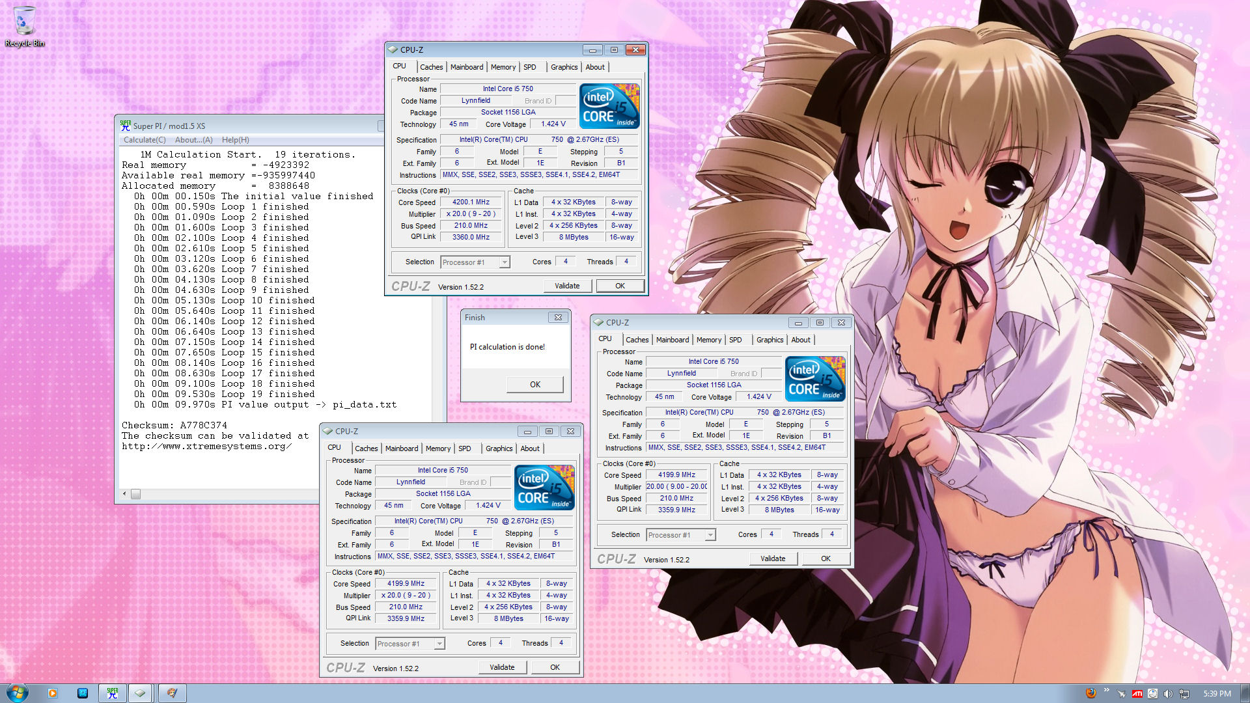Click Validate in right CPU-Z window
Screen dimensions: 1250x703
[773, 558]
